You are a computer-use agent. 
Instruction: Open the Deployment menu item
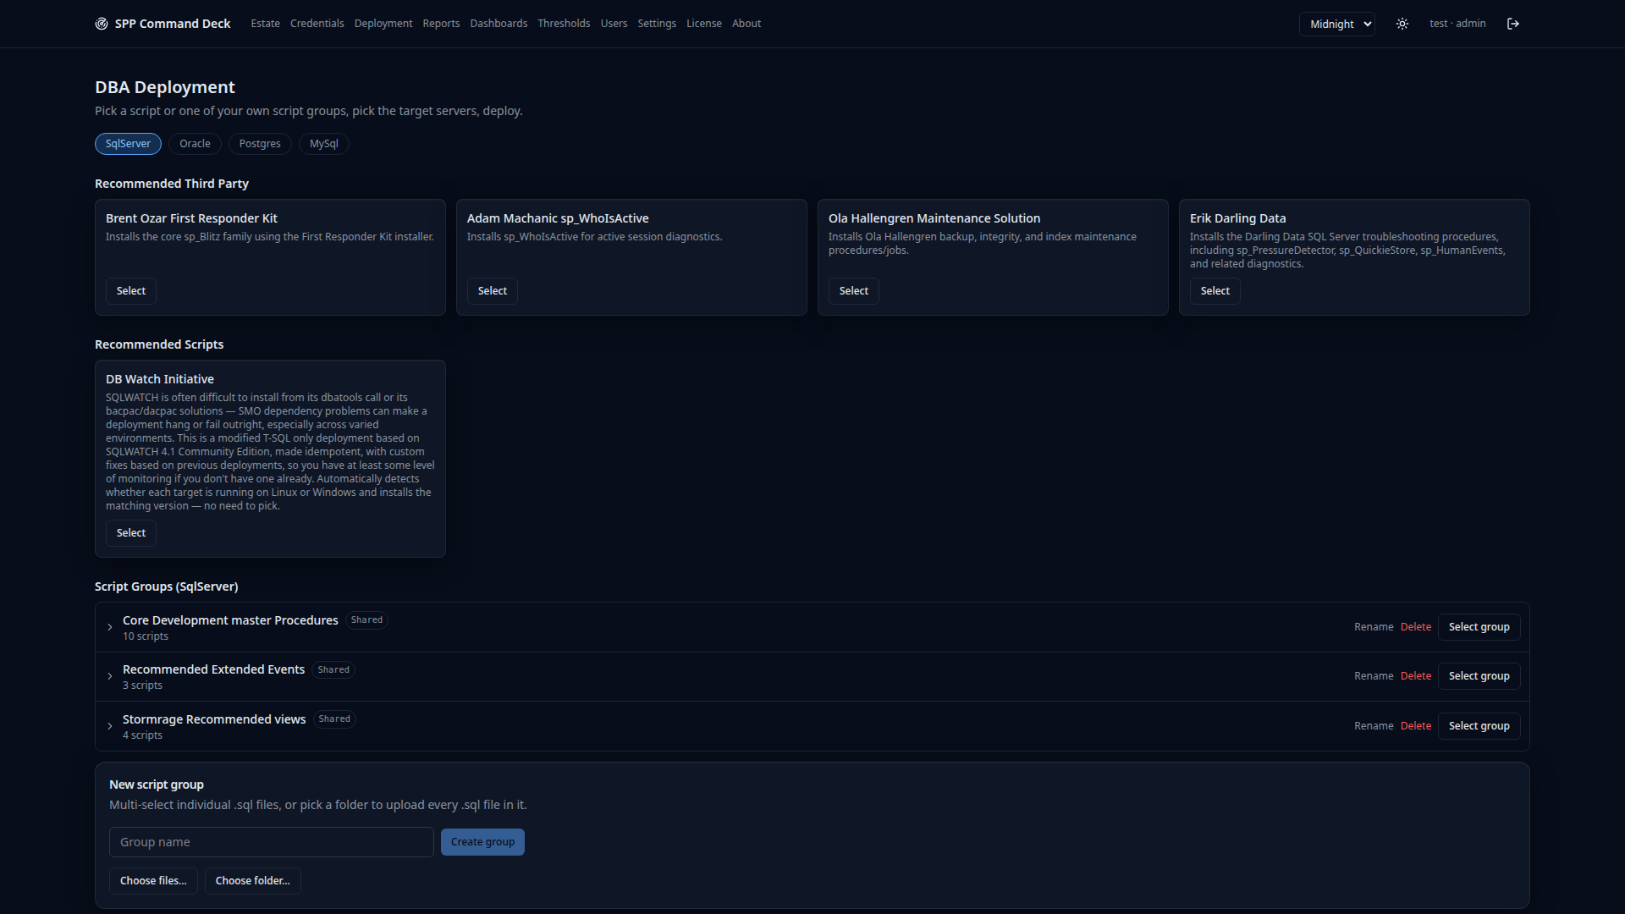(383, 24)
